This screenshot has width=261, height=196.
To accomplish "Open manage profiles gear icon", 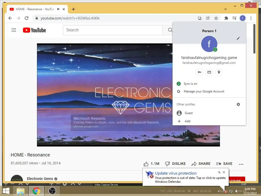I will pyautogui.click(x=238, y=104).
